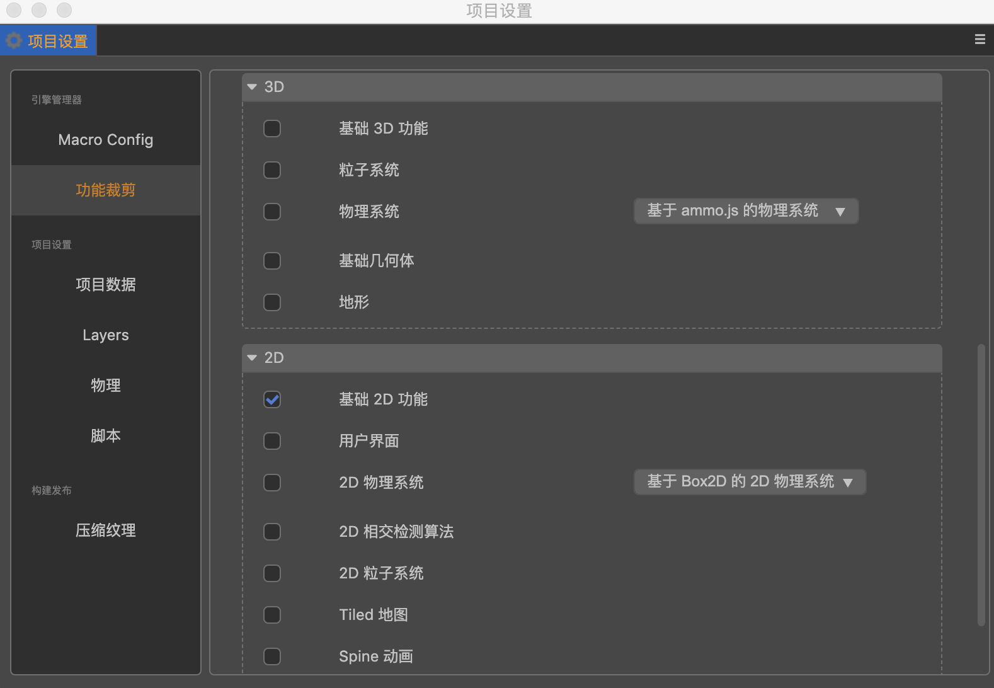Open the 脚本 settings page

(x=106, y=436)
